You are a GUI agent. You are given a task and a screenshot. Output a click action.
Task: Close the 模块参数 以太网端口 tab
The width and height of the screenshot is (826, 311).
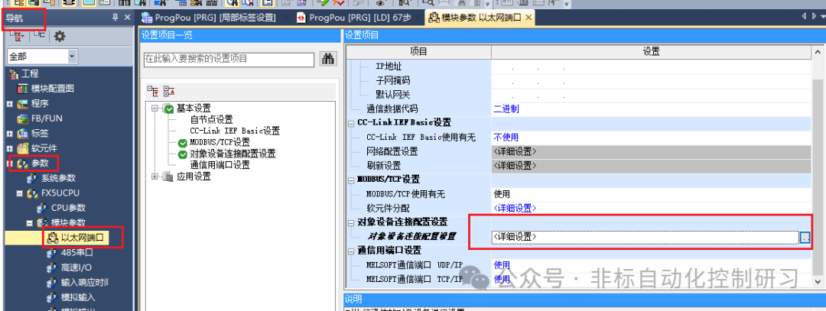(x=528, y=18)
